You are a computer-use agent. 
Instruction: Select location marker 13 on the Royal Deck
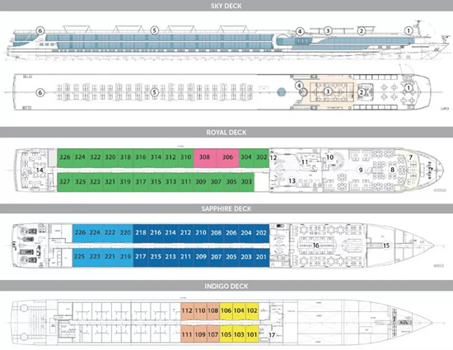point(292,181)
